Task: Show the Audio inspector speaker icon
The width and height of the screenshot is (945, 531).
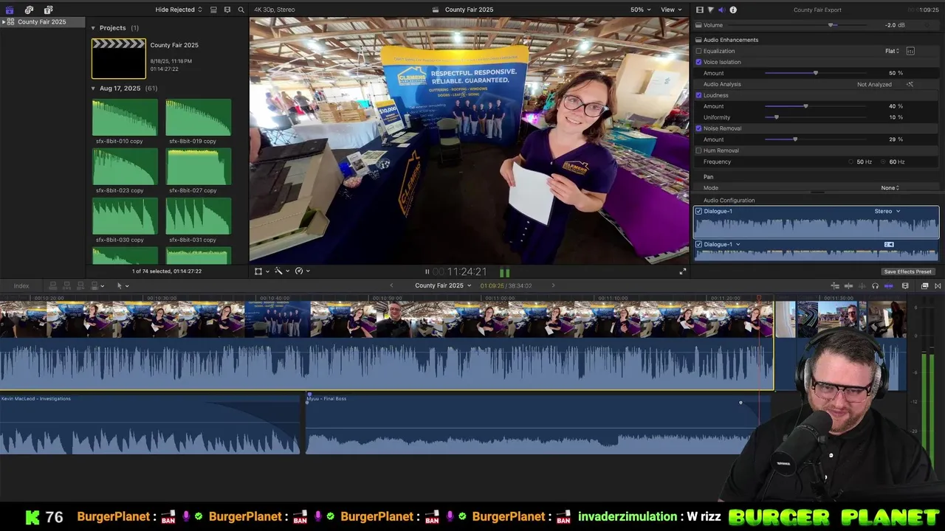Action: (722, 10)
